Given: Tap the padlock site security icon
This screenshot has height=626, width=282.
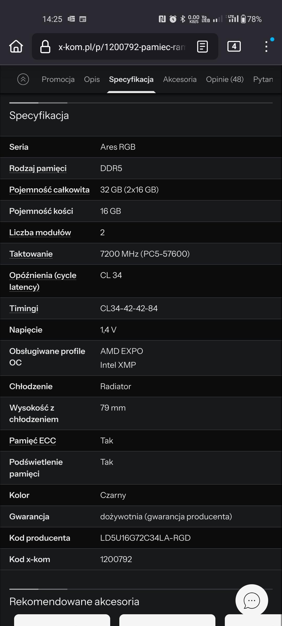Looking at the screenshot, I should tap(45, 47).
